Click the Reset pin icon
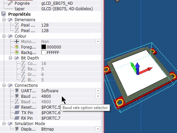Viewport: 177px width, 133px height. tap(17, 107)
